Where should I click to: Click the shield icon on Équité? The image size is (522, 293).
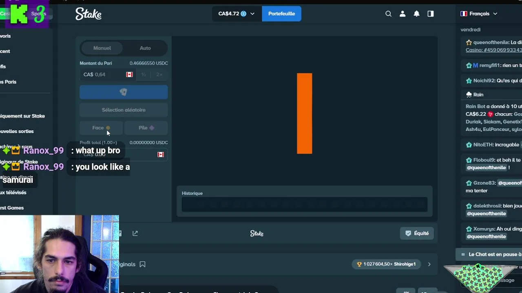tap(408, 233)
